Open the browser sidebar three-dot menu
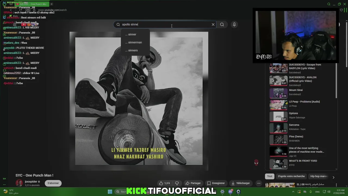The width and height of the screenshot is (348, 196). 4,185
